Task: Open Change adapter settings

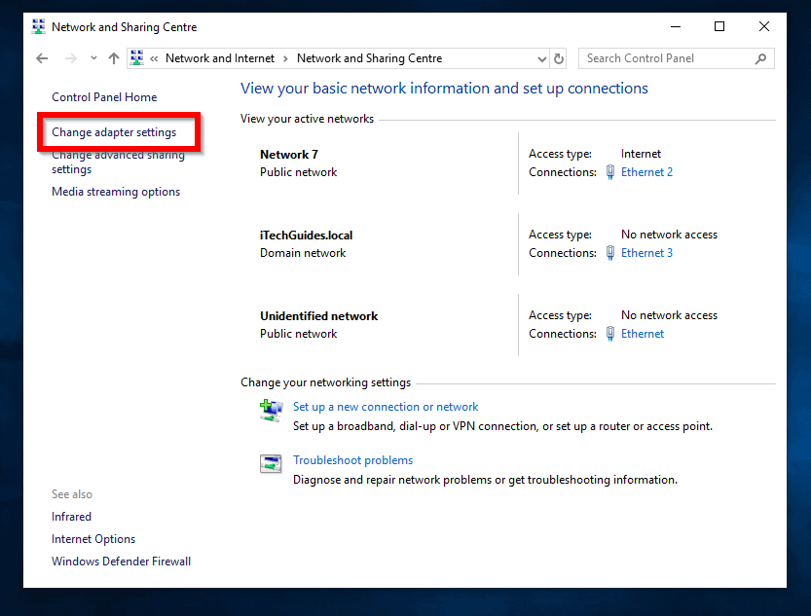Action: [x=117, y=131]
